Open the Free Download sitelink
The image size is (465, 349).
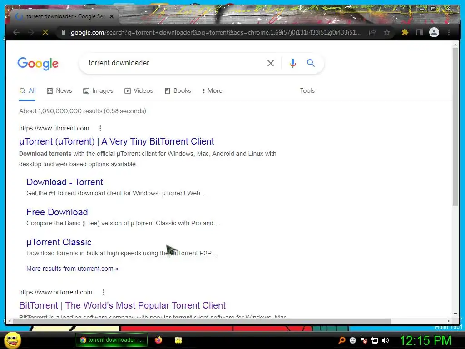tap(57, 212)
